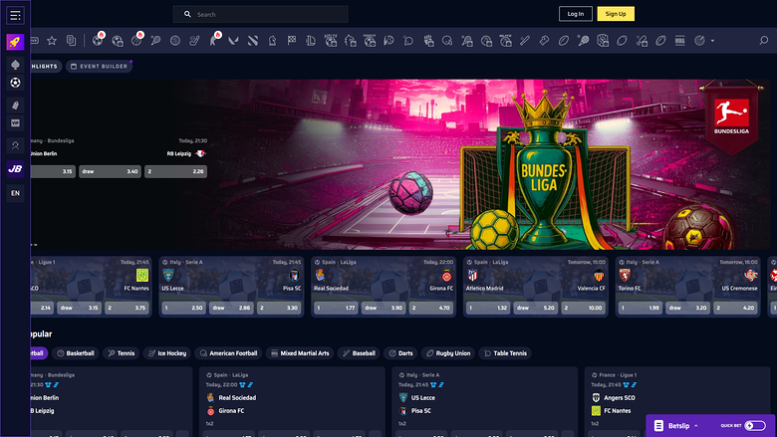Select the MMA octagon icon in sports bar
Viewport: 777px width, 437px height.
[x=679, y=41]
